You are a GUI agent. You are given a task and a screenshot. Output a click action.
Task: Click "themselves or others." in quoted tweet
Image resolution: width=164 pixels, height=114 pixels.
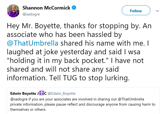[28, 109]
